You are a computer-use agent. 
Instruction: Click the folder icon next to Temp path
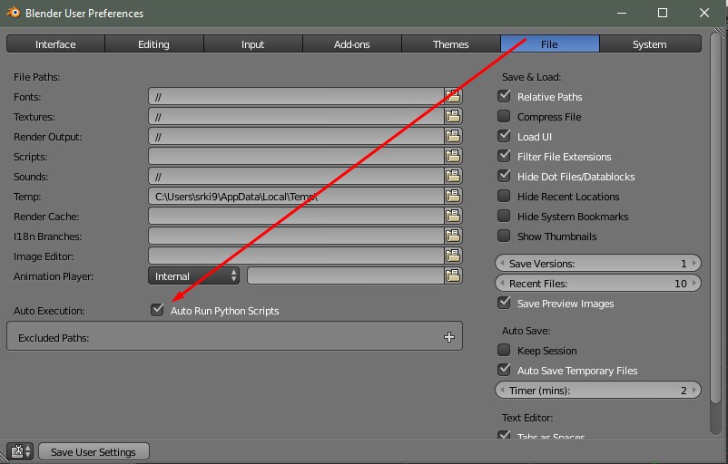click(x=453, y=197)
